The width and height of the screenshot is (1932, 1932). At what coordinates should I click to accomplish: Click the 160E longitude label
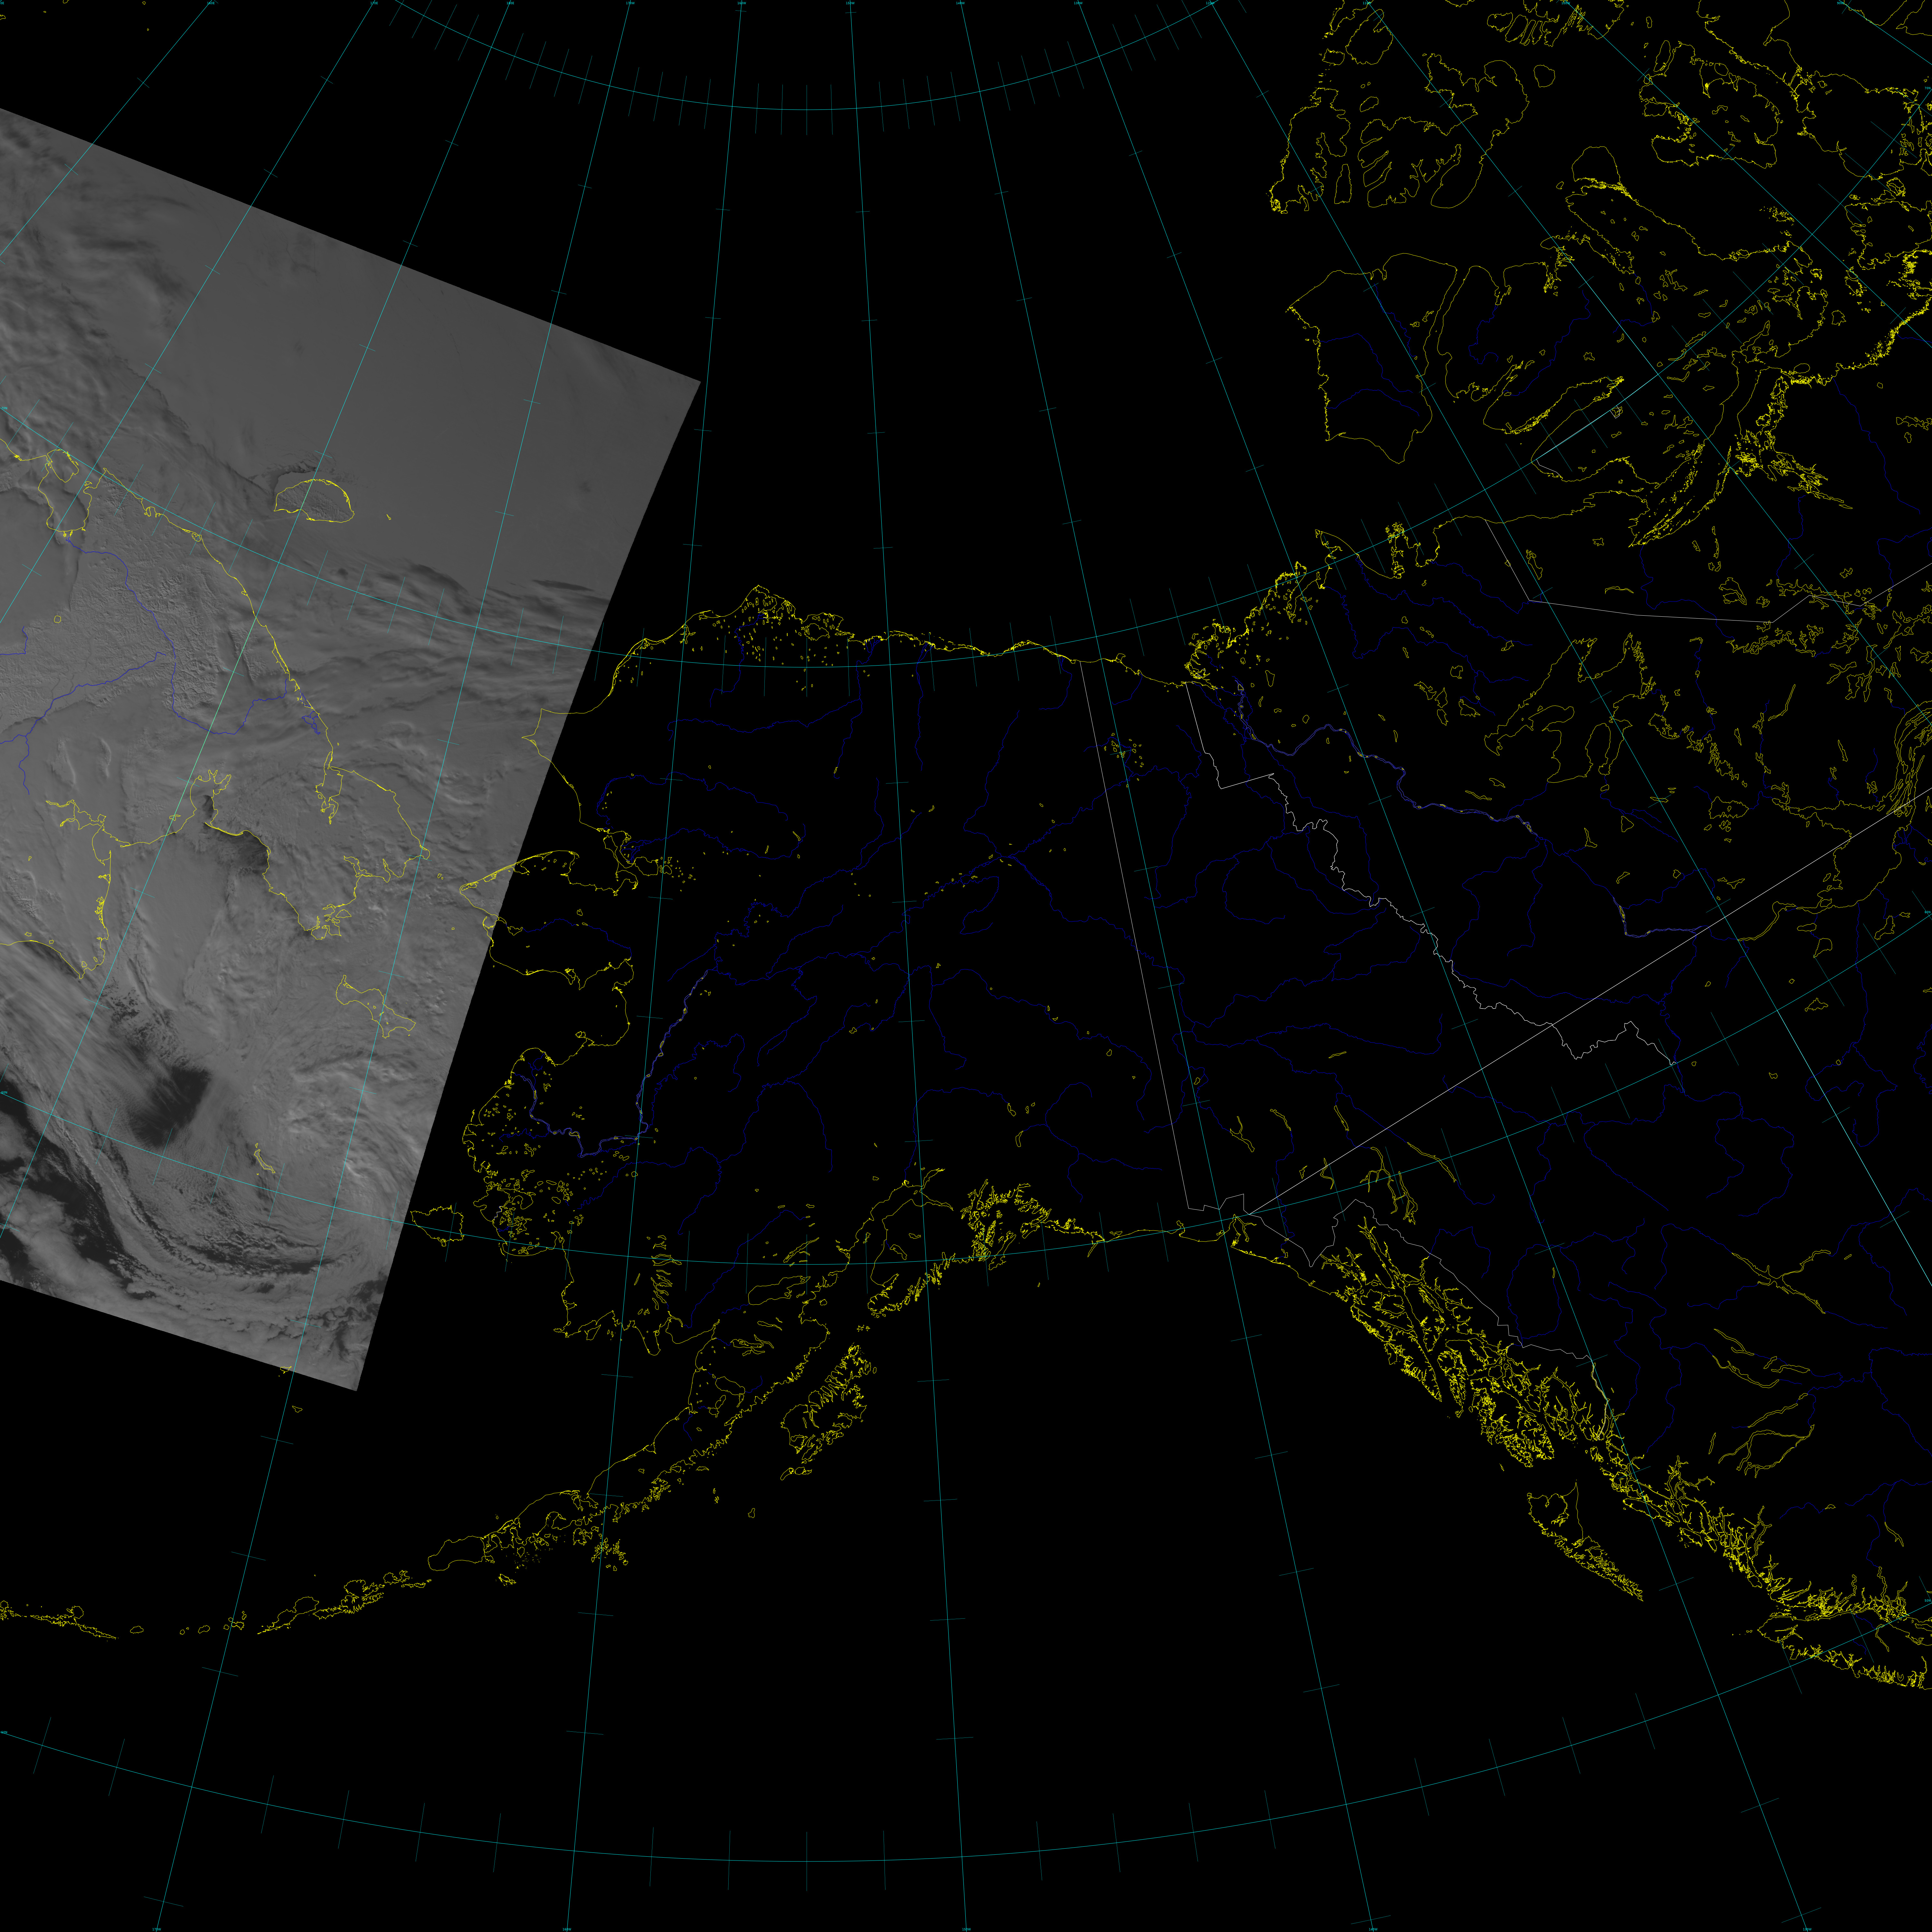[211, 3]
